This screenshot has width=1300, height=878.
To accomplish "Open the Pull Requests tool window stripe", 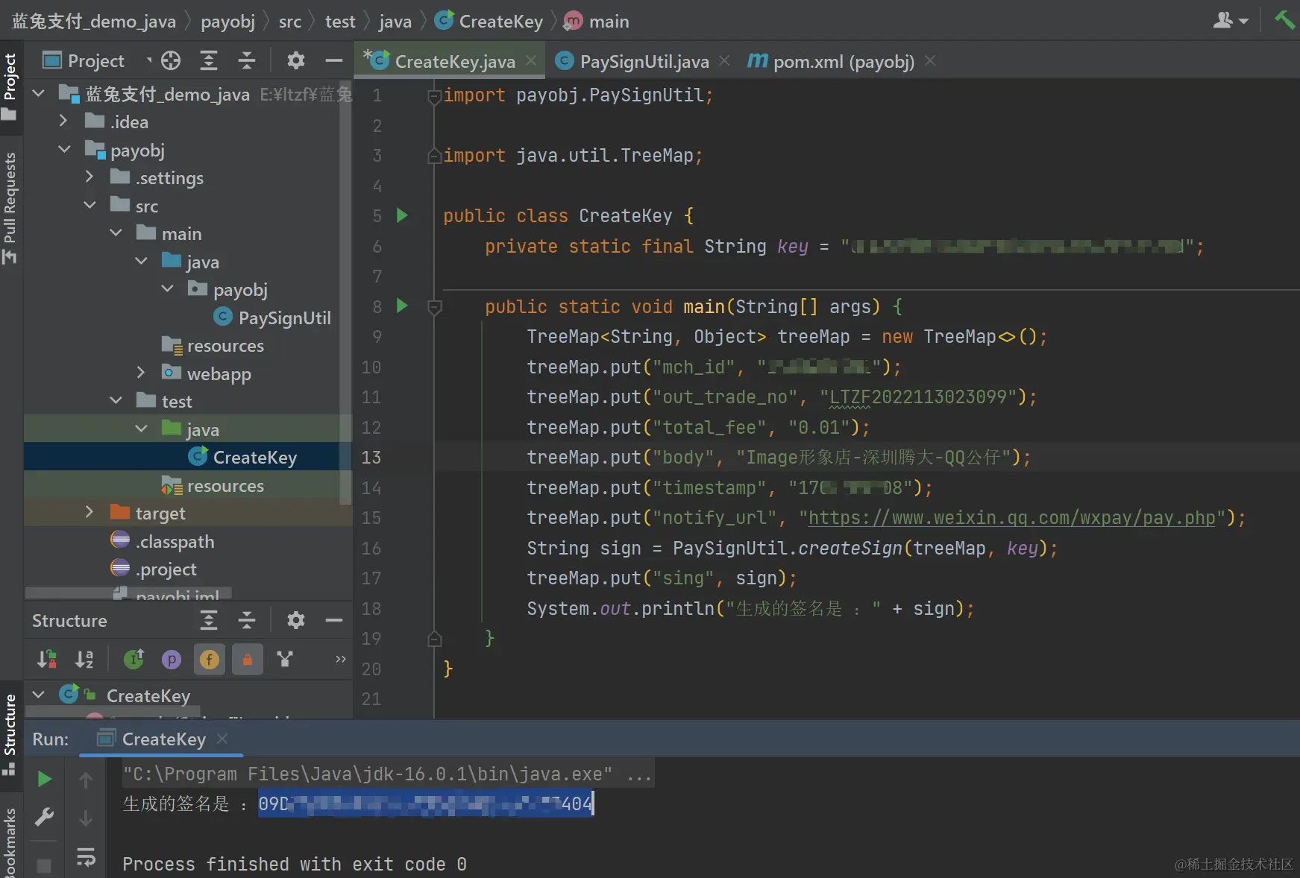I will [x=10, y=207].
